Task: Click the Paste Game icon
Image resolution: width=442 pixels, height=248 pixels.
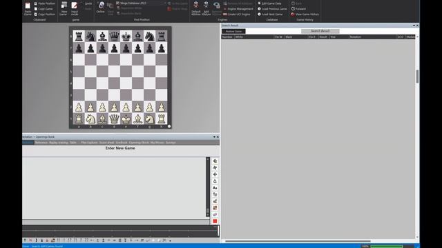Action: coord(28,8)
